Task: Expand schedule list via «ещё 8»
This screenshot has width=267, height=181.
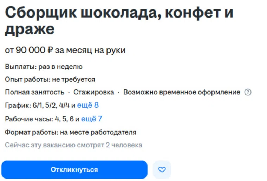Action: [88, 105]
